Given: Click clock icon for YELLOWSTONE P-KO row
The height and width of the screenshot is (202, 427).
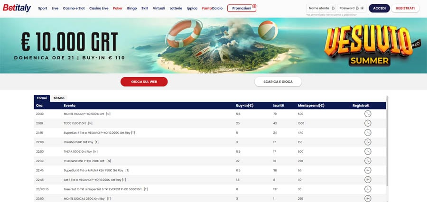Looking at the screenshot, I should pyautogui.click(x=368, y=161).
